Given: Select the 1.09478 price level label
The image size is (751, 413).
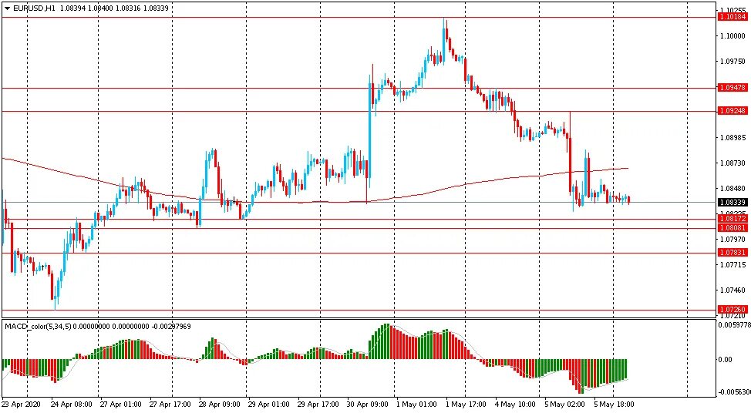Looking at the screenshot, I should (x=732, y=88).
